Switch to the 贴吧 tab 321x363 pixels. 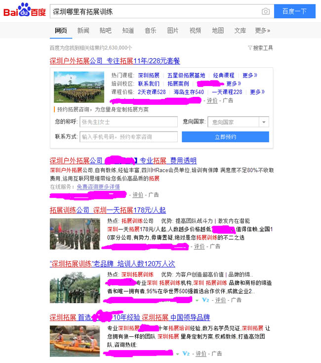[x=106, y=31]
